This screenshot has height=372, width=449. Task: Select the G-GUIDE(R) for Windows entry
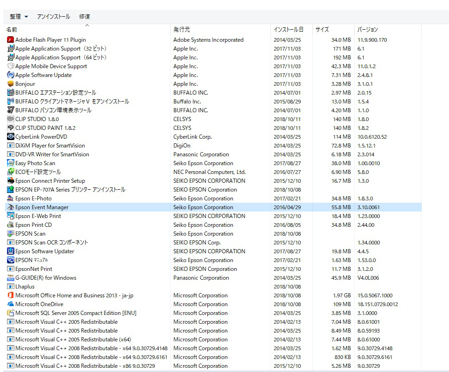coord(46,278)
